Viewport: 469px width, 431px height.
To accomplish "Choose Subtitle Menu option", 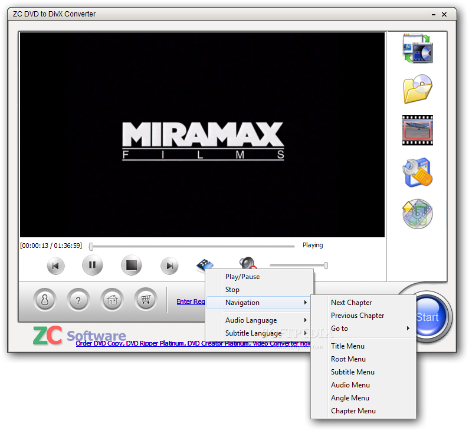I will (x=363, y=372).
